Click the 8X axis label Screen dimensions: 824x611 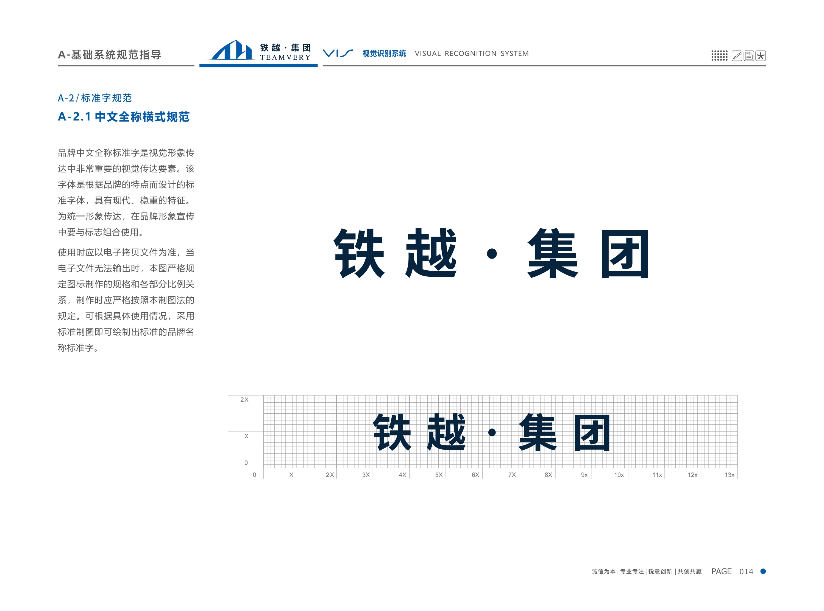tap(548, 475)
